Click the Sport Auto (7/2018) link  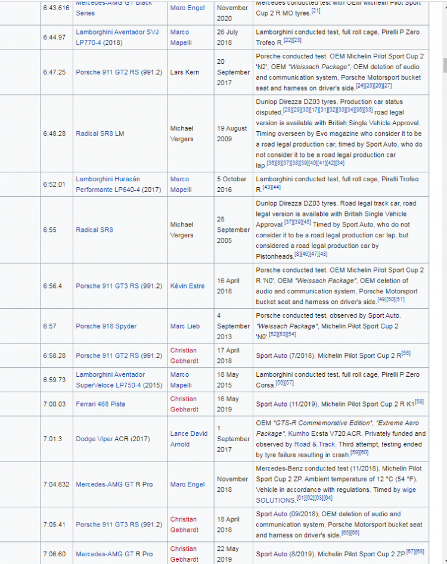point(272,355)
